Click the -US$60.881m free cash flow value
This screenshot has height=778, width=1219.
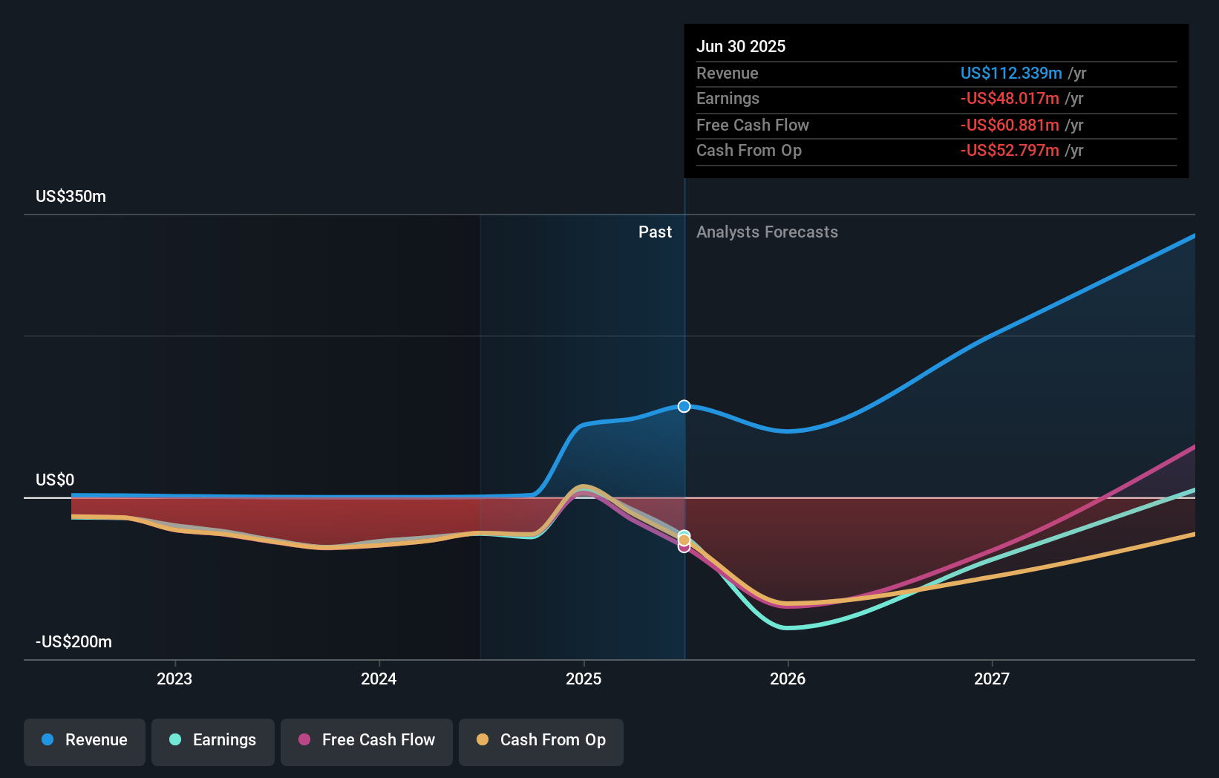coord(1010,125)
